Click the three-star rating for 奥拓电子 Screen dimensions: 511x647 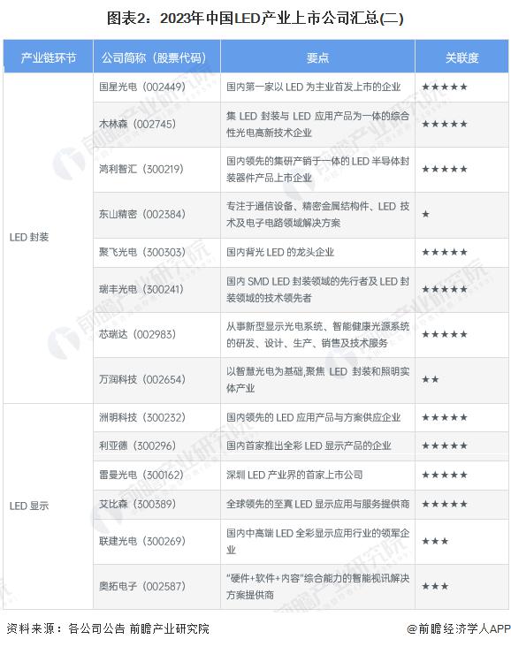(435, 586)
